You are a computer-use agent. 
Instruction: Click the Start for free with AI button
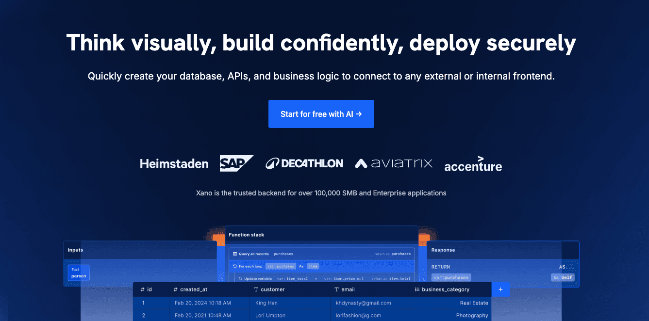321,114
